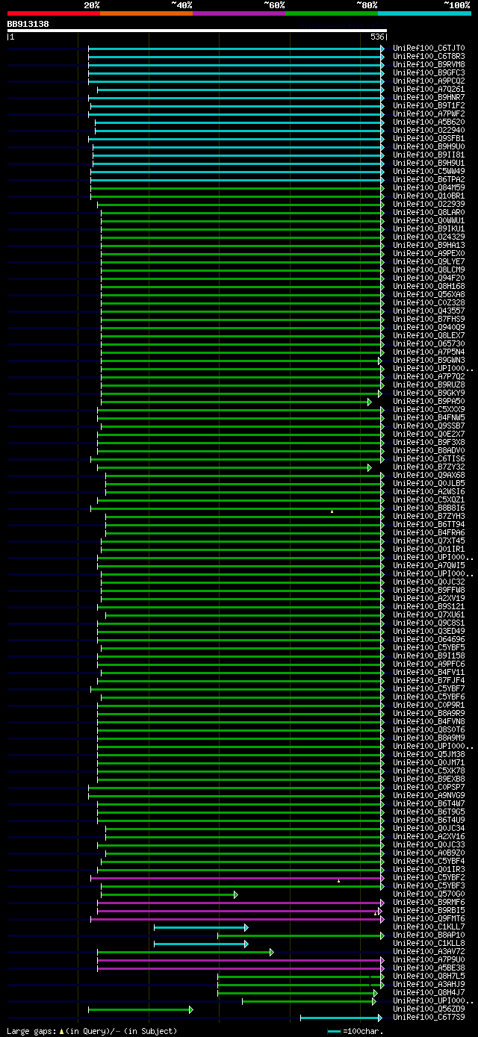Click the cyan alignment bar for UniRef100_C1KLL7

pos(201,927)
